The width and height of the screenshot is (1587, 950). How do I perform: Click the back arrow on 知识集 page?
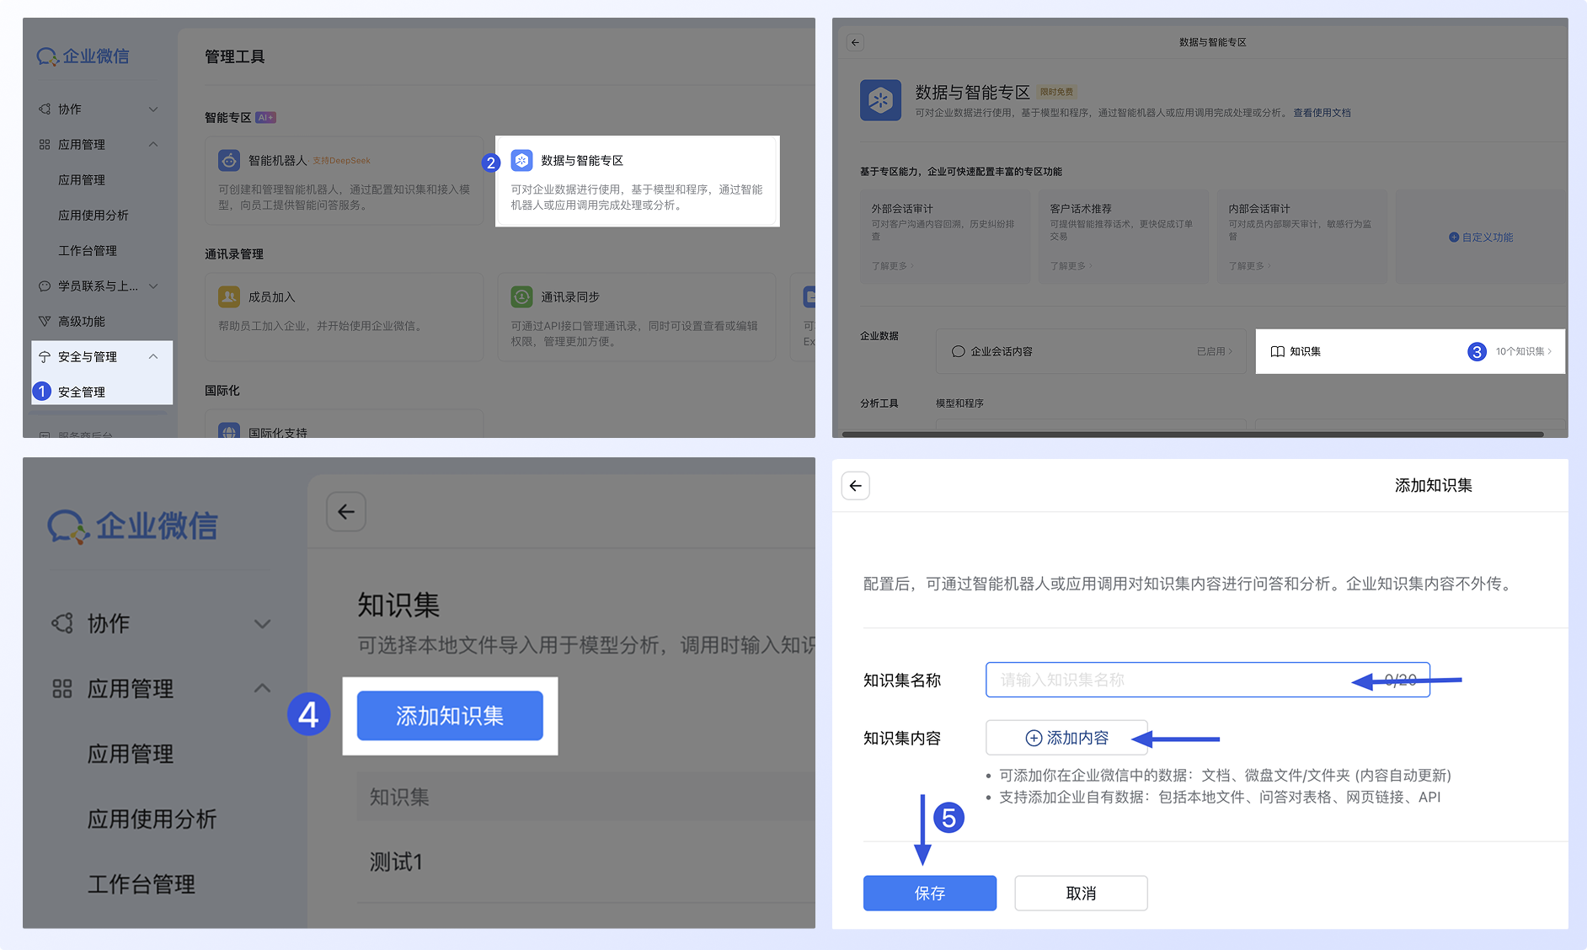tap(346, 511)
